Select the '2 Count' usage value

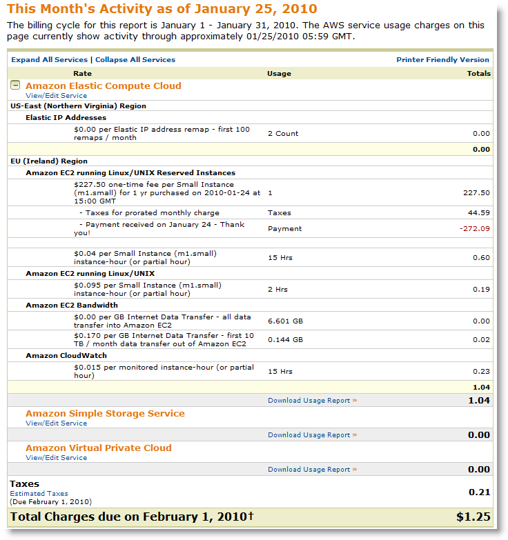[x=283, y=133]
